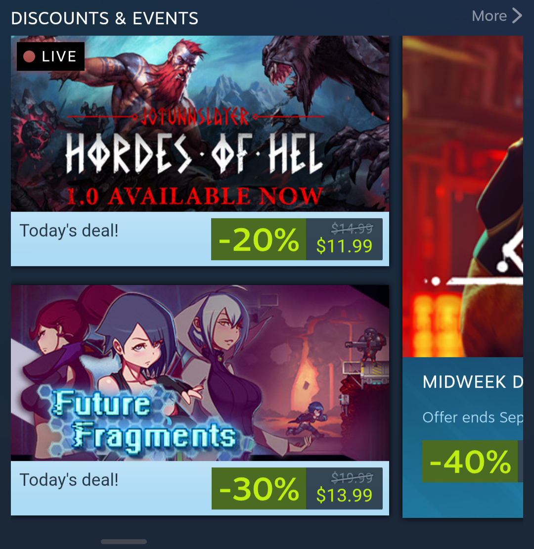This screenshot has height=549, width=534.
Task: Click the -30% discount badge
Action: [259, 489]
